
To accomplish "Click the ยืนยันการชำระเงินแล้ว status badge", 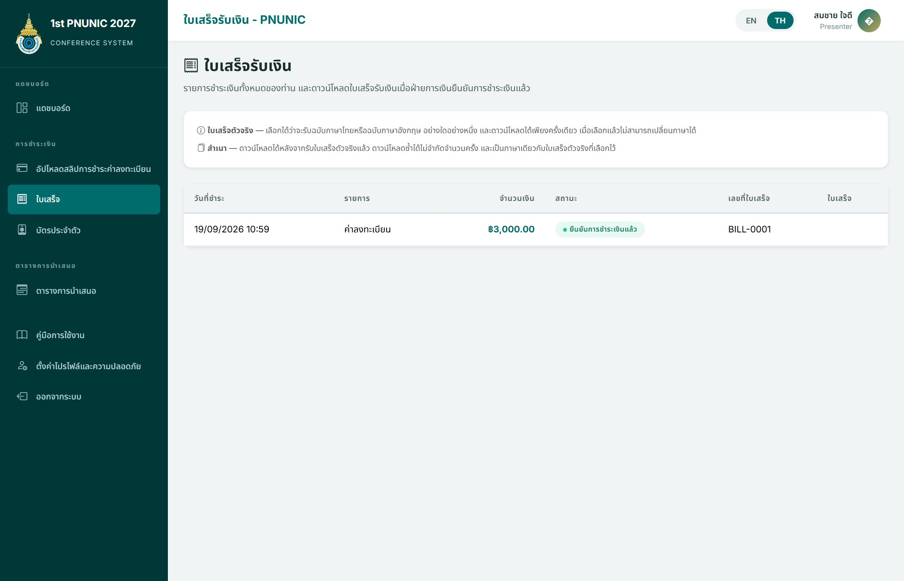I will pyautogui.click(x=600, y=229).
